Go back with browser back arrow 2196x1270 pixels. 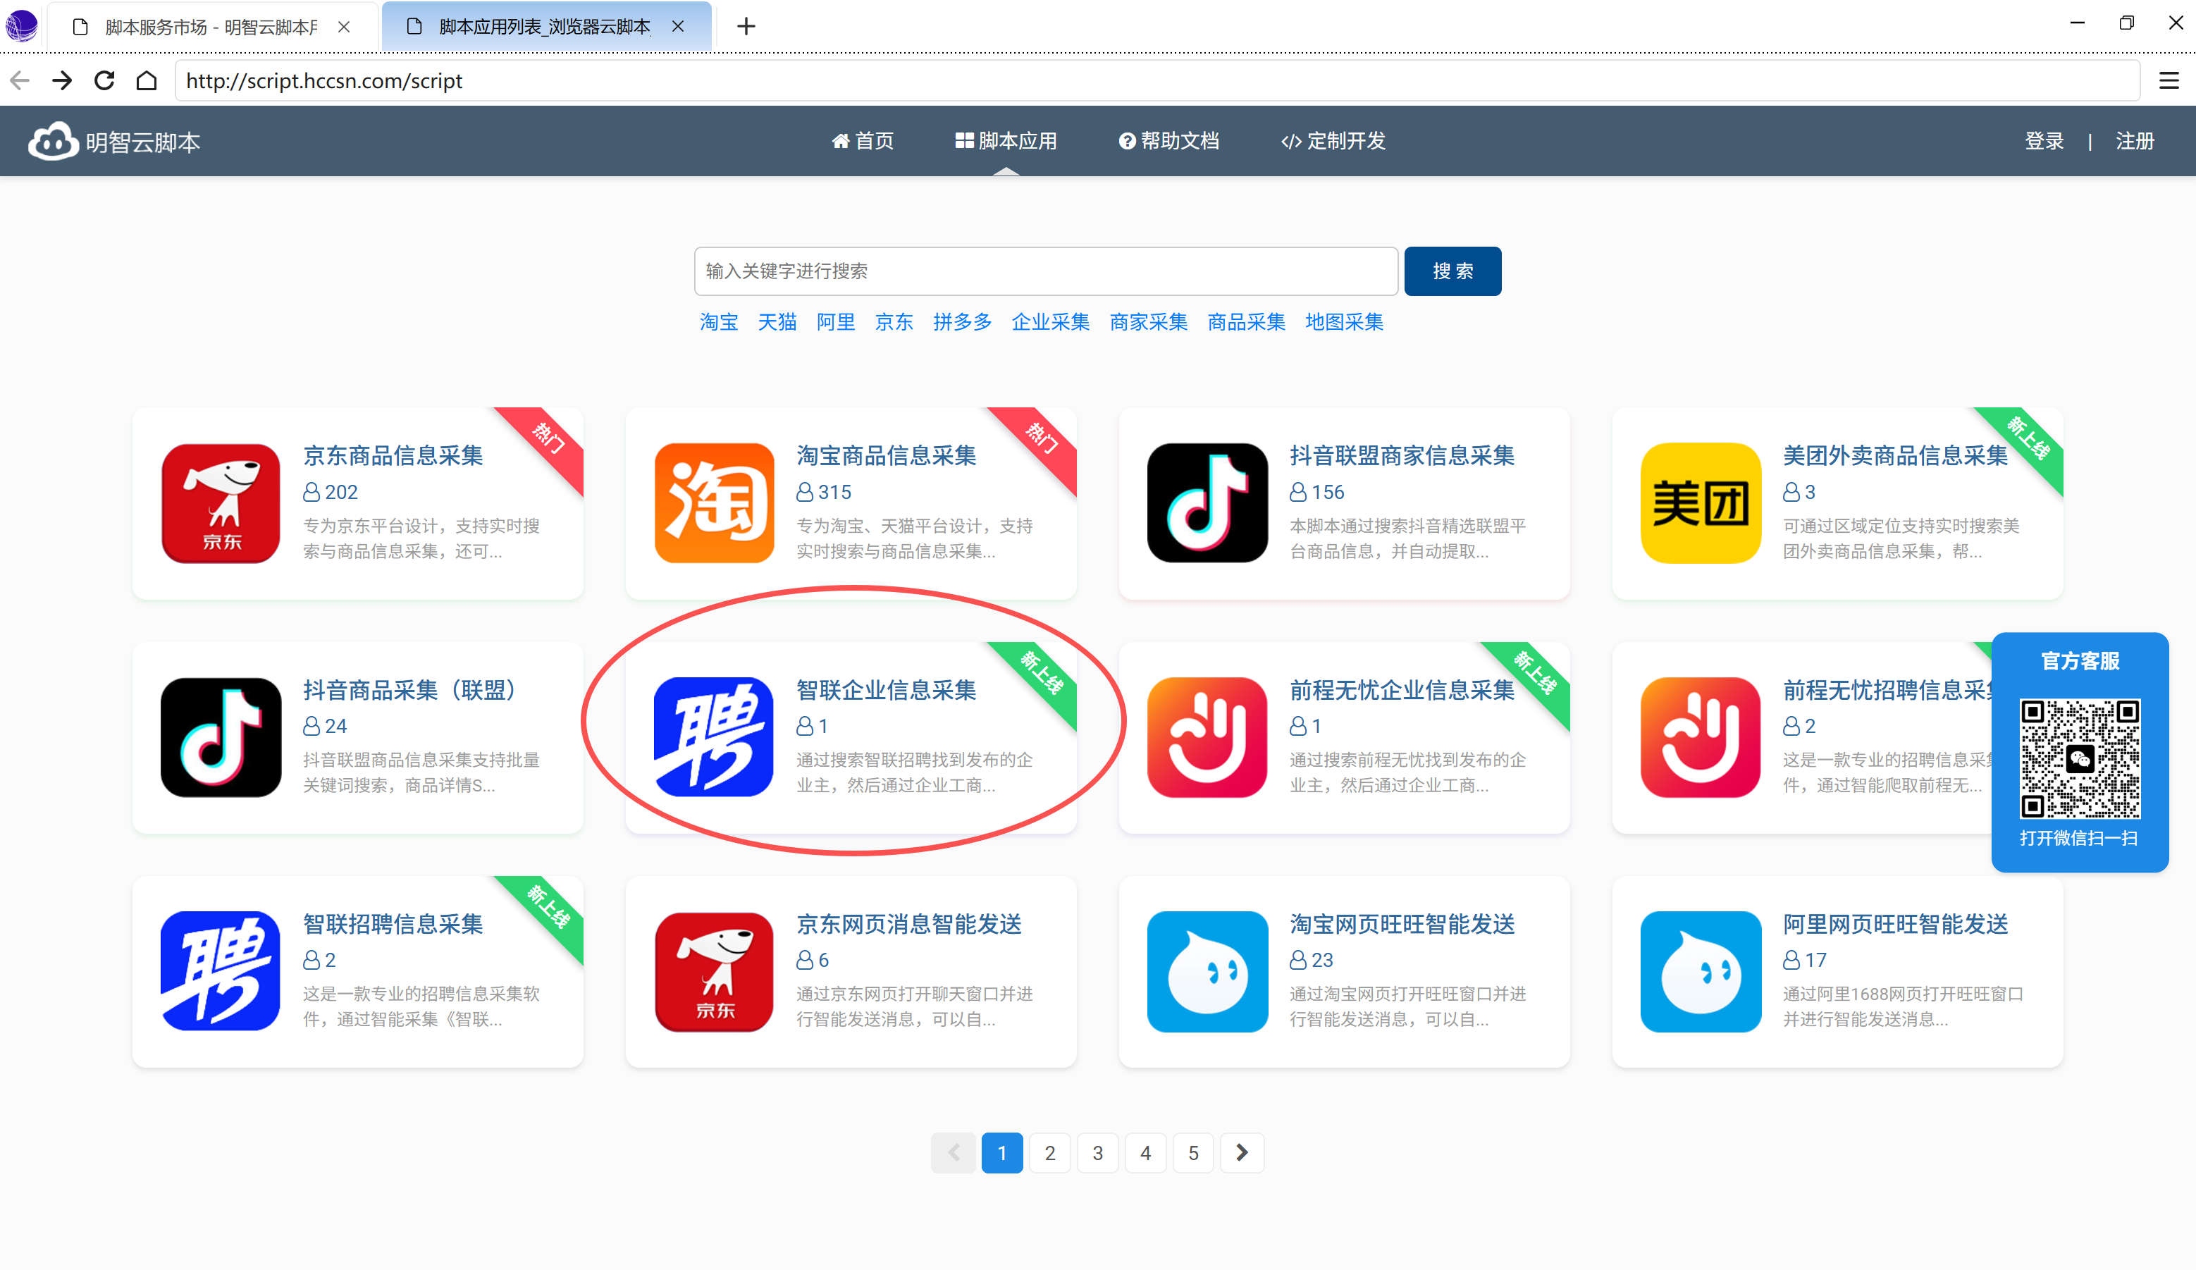[x=20, y=81]
